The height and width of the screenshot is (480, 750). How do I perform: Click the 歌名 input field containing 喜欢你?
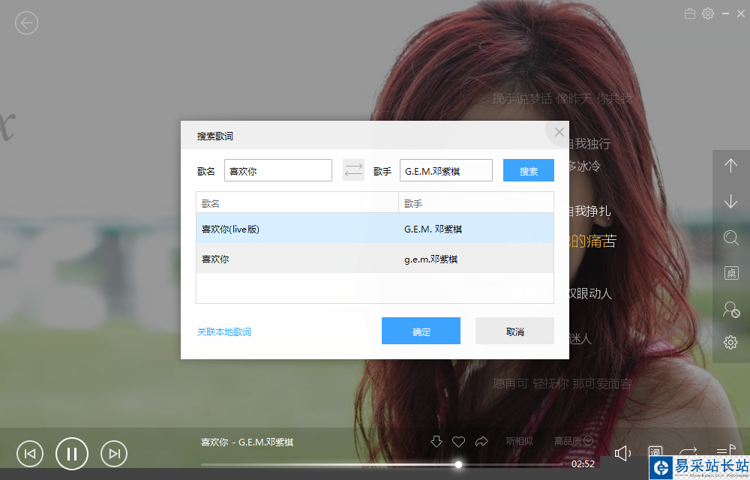pos(278,171)
